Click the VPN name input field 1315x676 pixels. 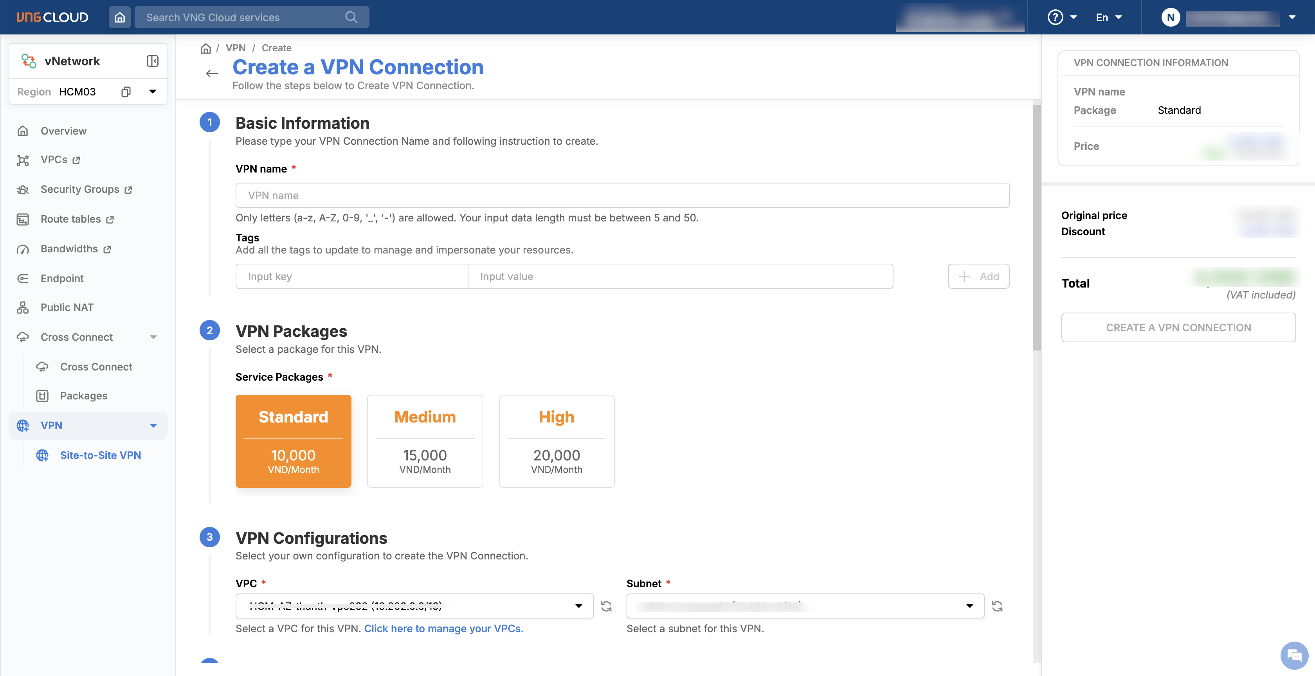[622, 195]
